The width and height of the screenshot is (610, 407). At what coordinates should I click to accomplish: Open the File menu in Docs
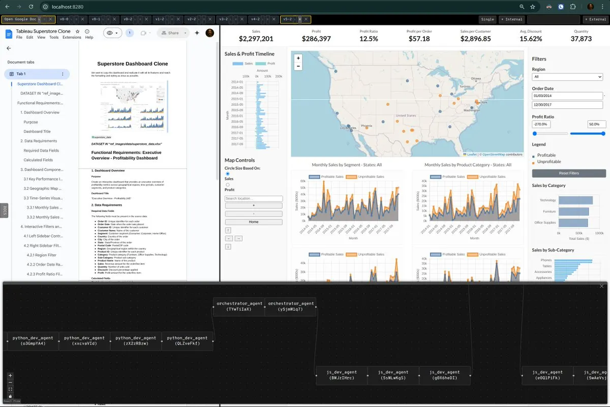[19, 37]
